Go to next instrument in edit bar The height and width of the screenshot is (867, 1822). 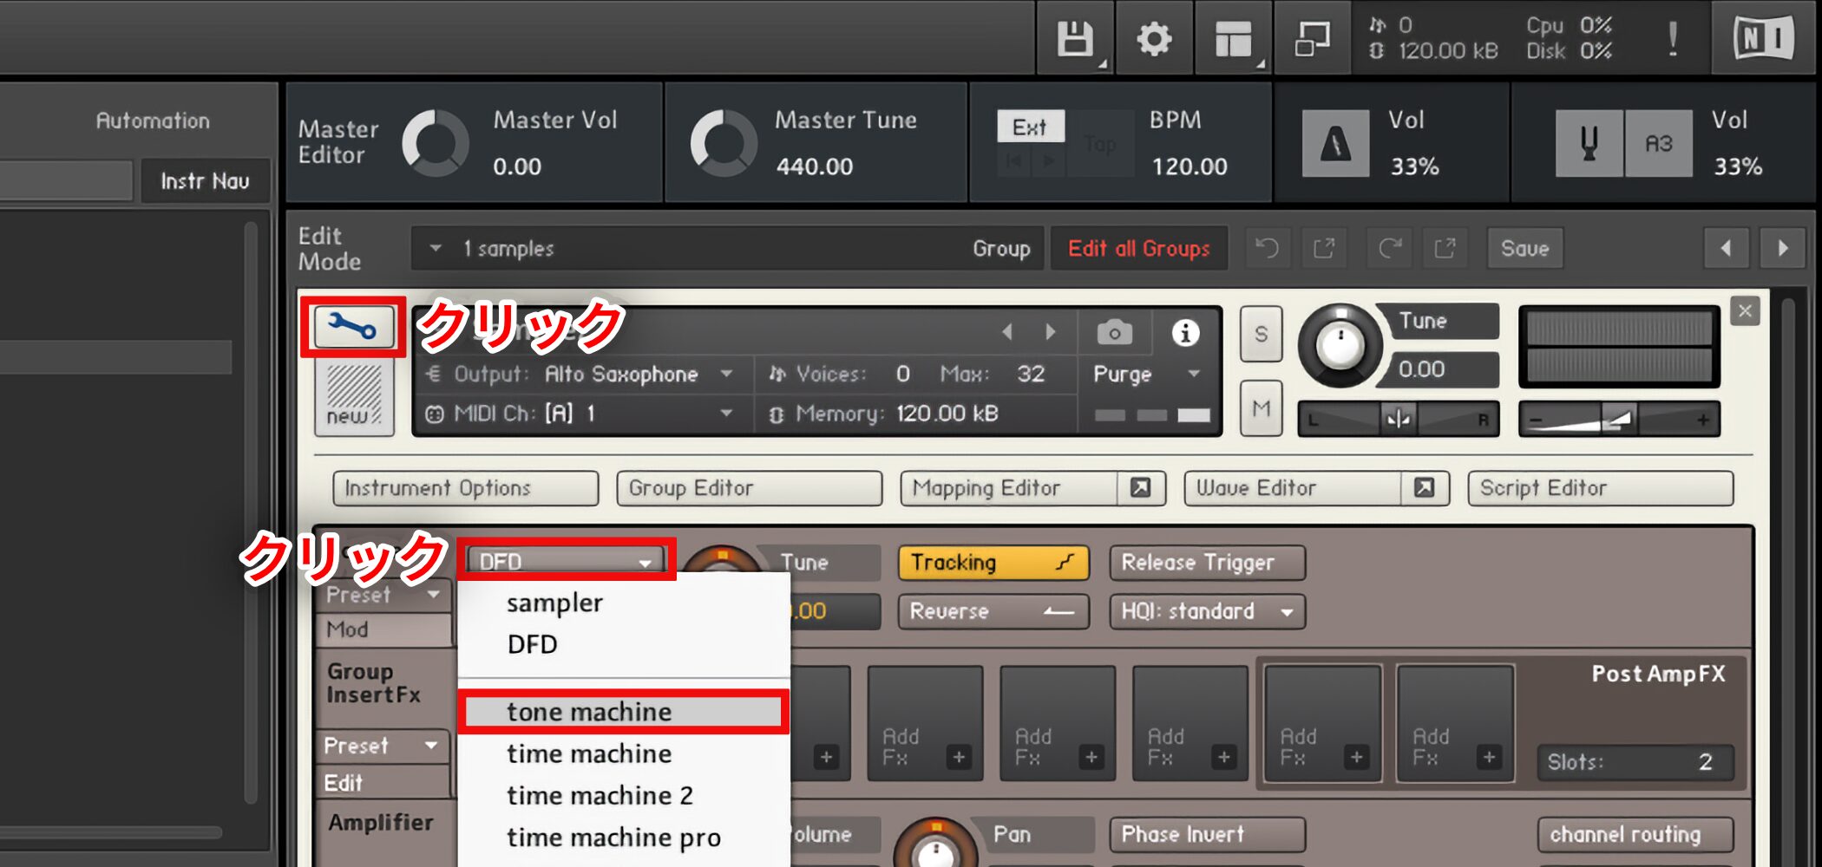click(x=1783, y=249)
